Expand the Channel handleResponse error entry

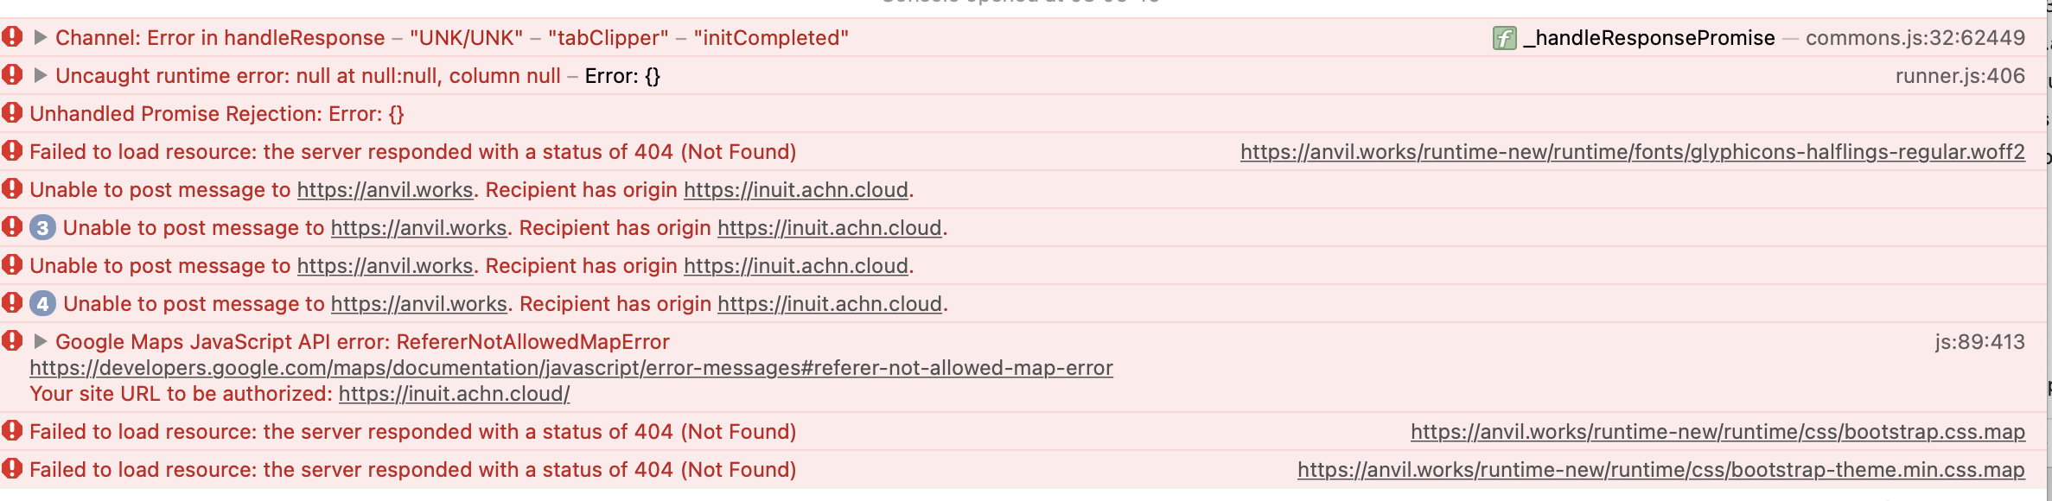(x=40, y=38)
